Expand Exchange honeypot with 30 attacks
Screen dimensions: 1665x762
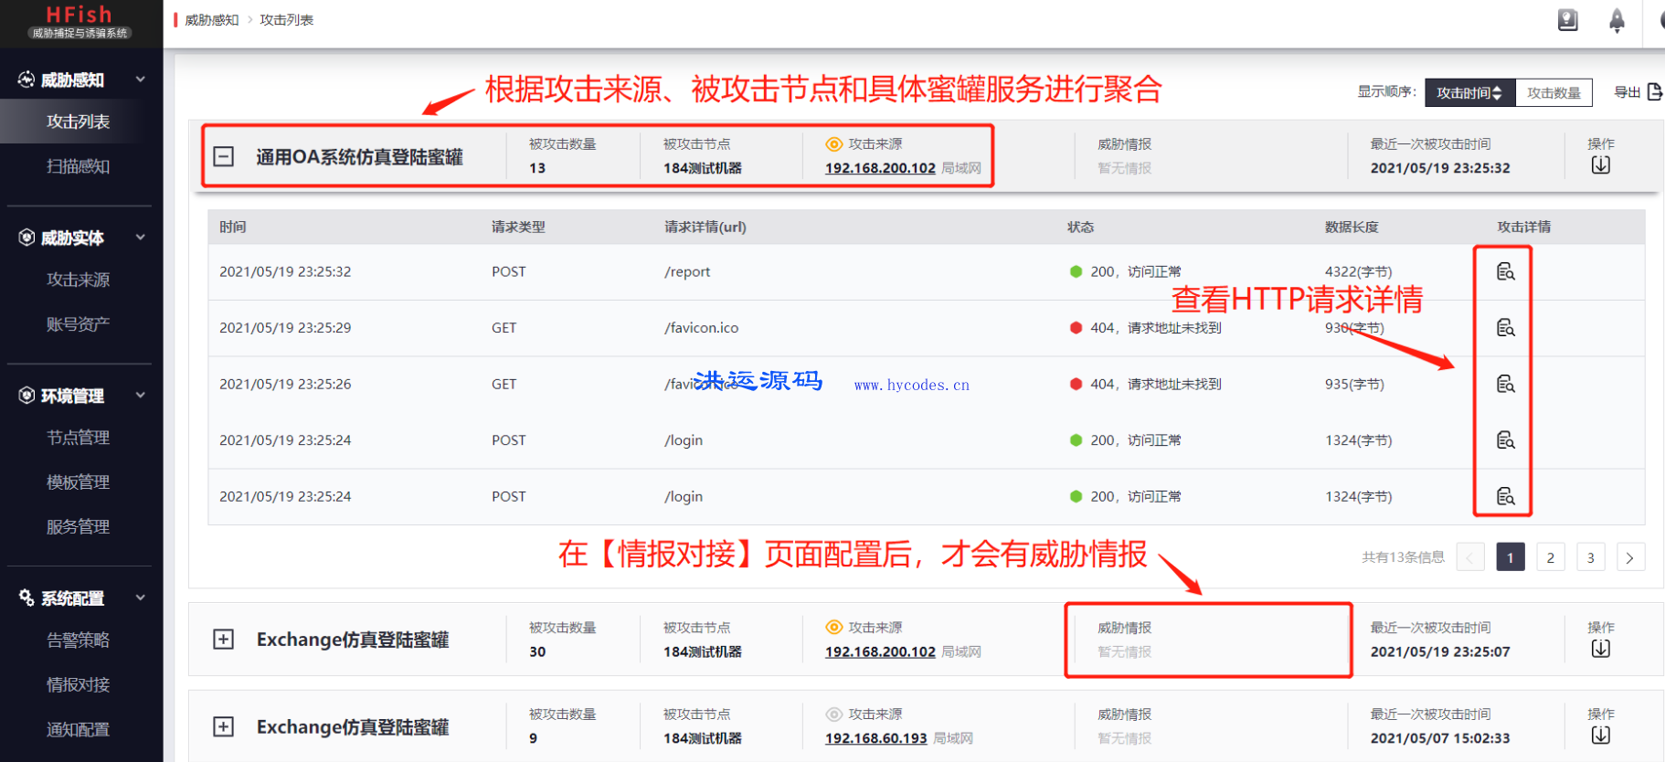pyautogui.click(x=224, y=639)
